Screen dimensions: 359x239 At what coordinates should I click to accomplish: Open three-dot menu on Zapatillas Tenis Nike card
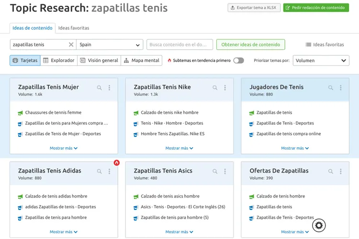coord(225,87)
